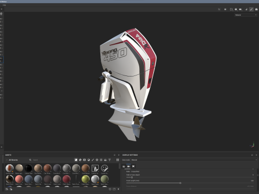Image resolution: width=259 pixels, height=194 pixels.
Task: Undock the Display Settings panel
Action: tap(252, 155)
